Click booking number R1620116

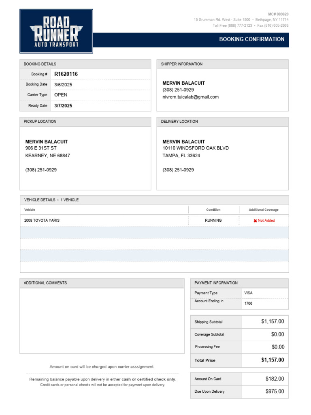point(66,74)
